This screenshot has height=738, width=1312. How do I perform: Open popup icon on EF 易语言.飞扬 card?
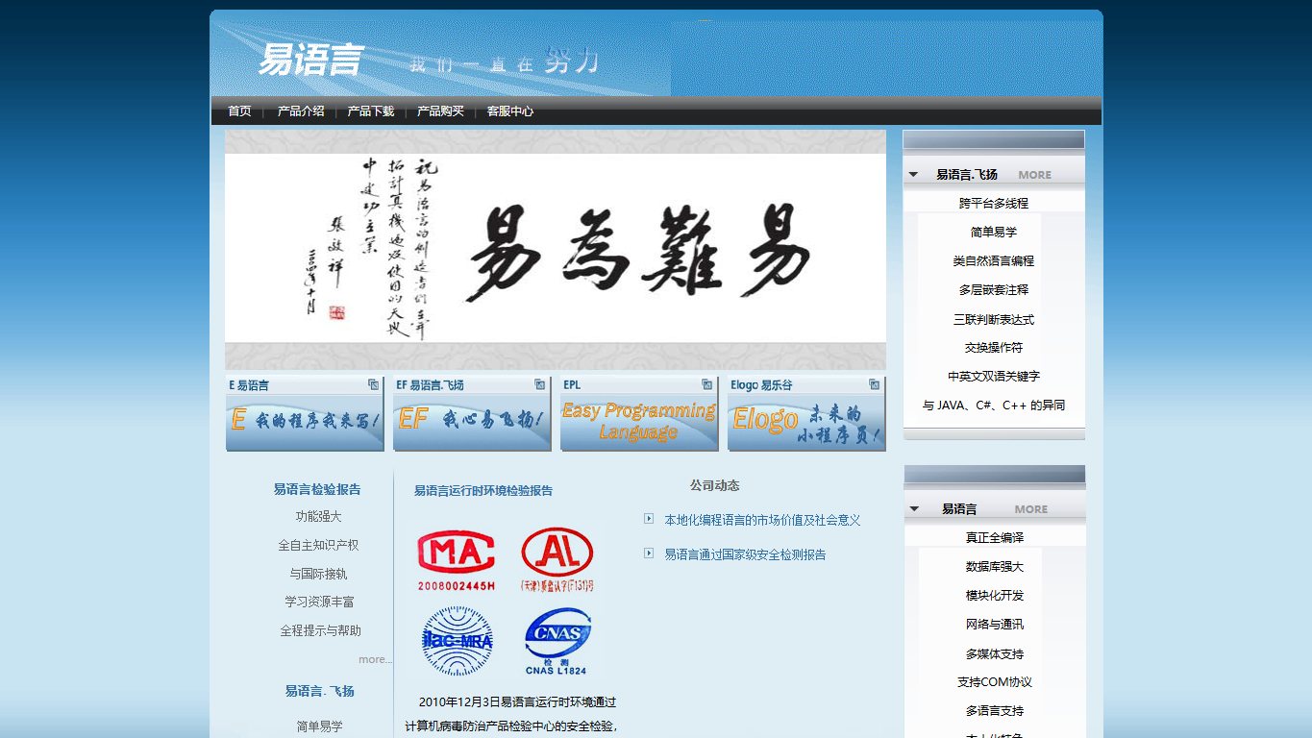540,384
